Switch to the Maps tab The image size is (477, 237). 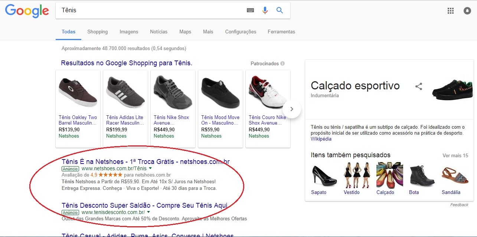click(185, 32)
